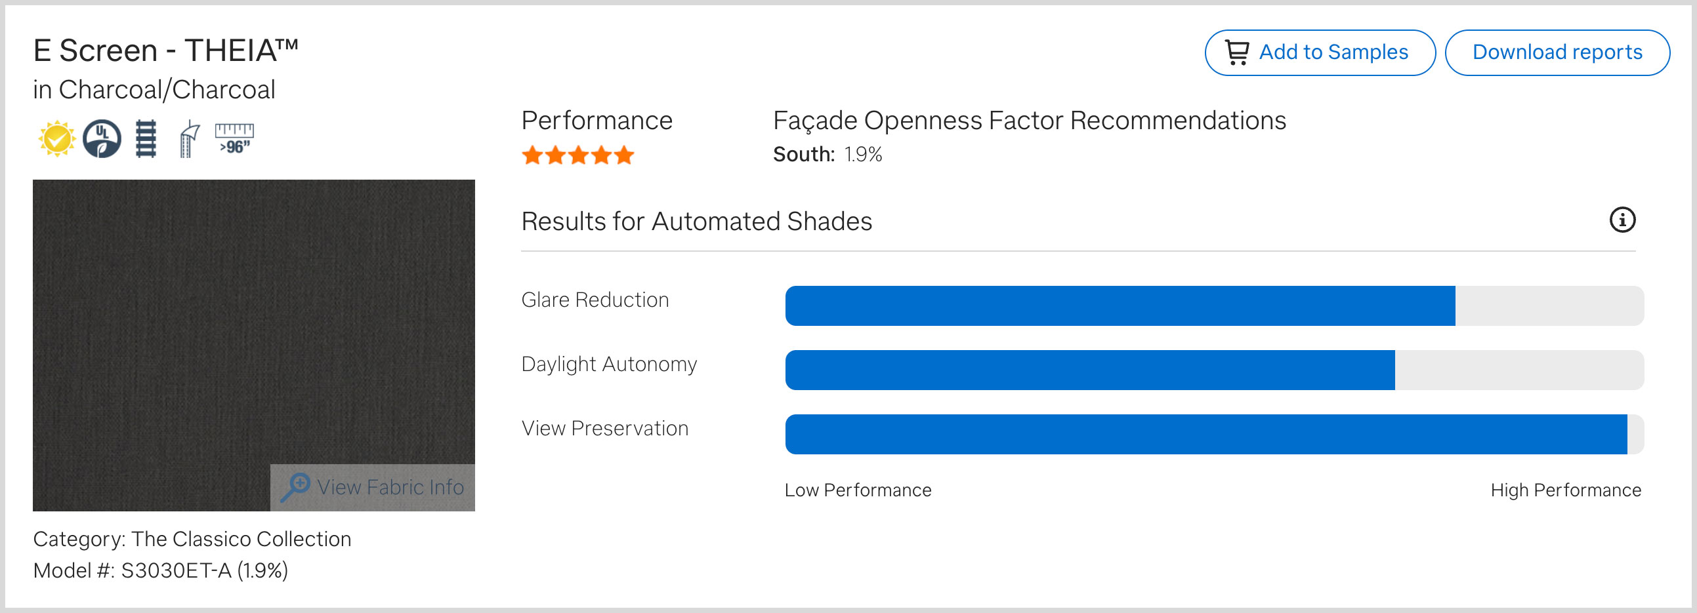
Task: Click the Daylight Autonomy performance bar
Action: [1214, 370]
